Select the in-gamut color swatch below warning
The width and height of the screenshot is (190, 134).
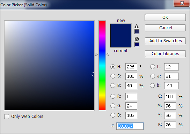[137, 32]
